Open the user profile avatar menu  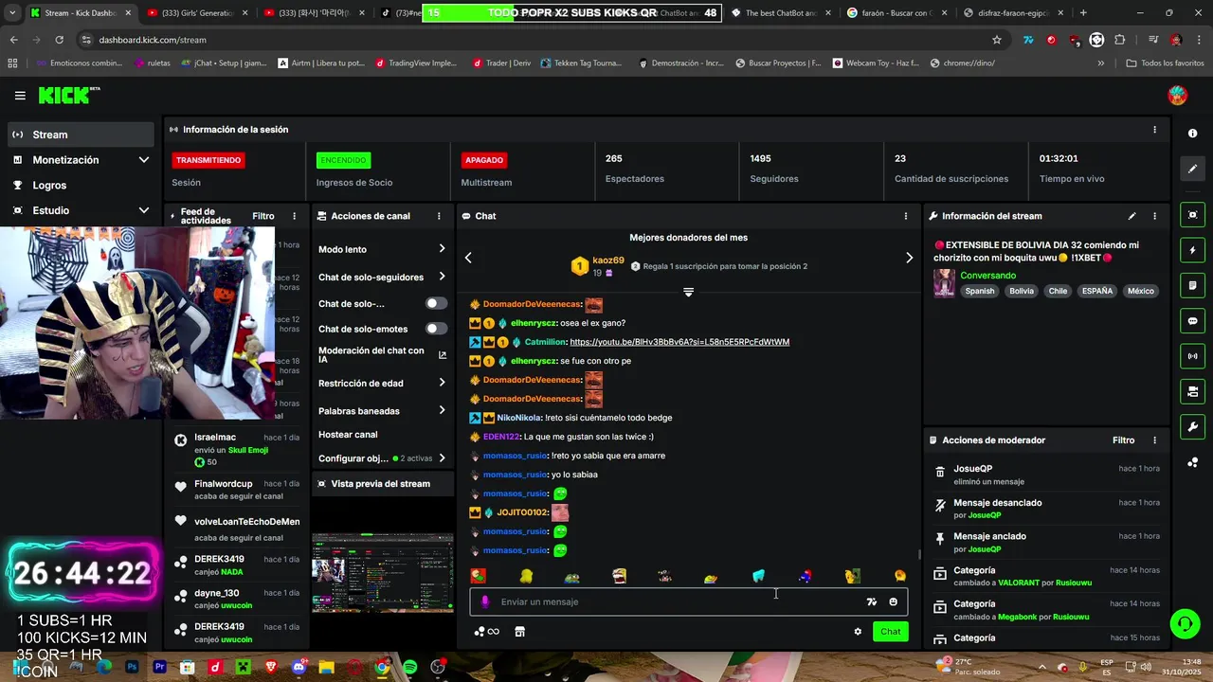click(x=1177, y=96)
